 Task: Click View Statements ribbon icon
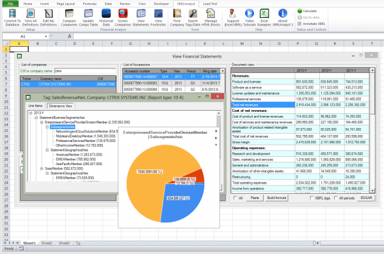[141, 13]
